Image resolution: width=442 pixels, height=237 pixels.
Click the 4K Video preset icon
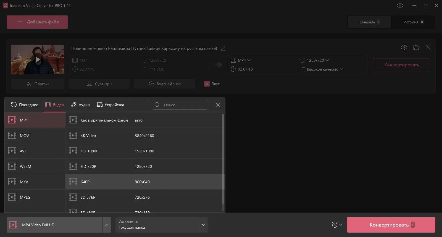pyautogui.click(x=73, y=135)
